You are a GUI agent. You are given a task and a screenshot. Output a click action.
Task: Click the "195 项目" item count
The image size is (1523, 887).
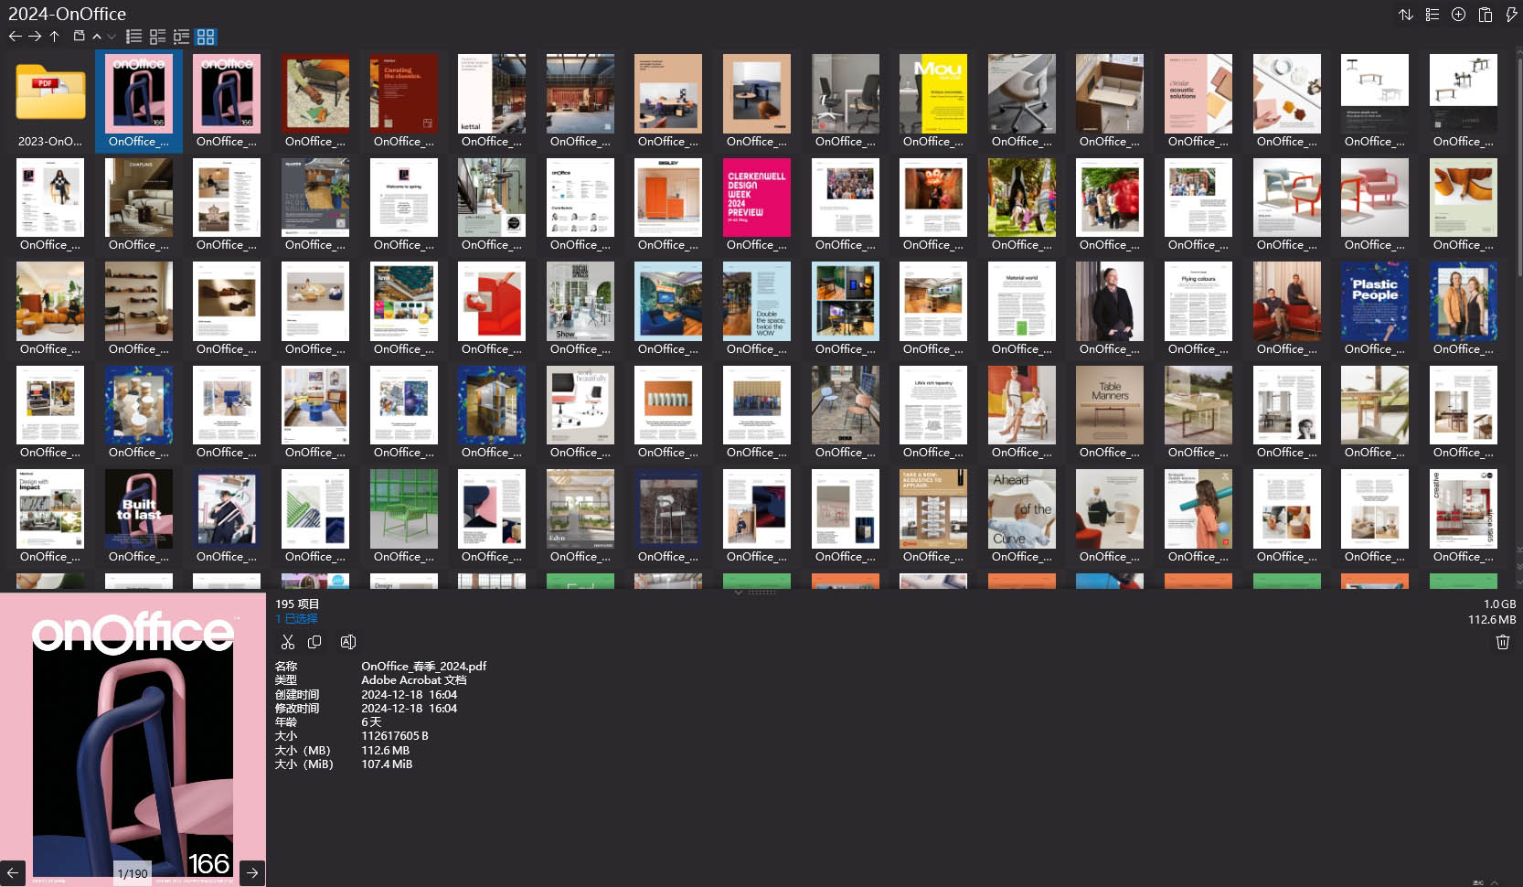point(297,604)
